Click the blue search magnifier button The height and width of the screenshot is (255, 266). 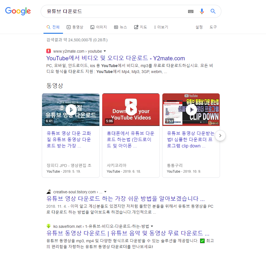tap(213, 11)
